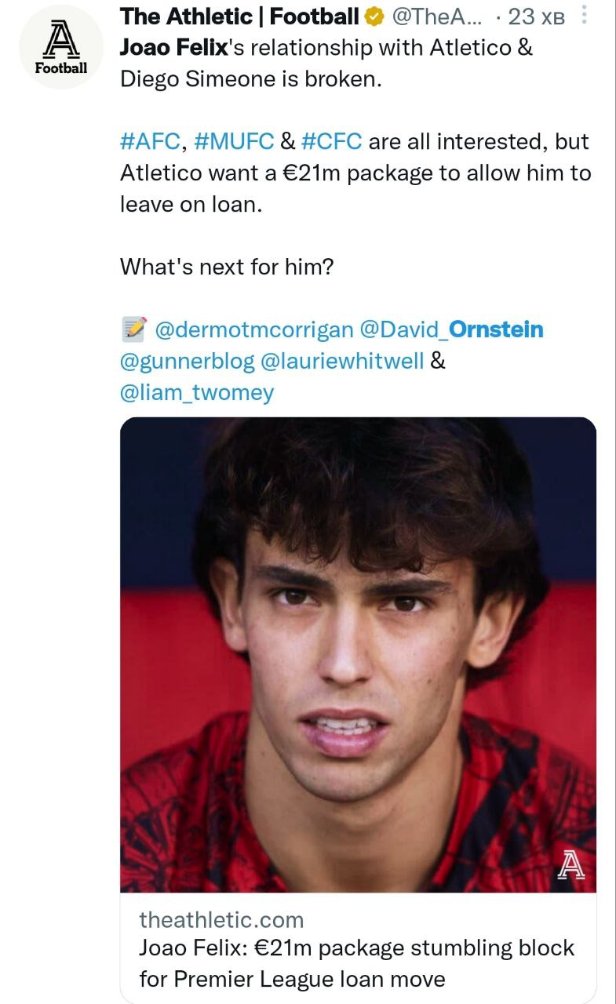Open the @liam_twomey profile mention
The height and width of the screenshot is (1004, 616).
[x=196, y=392]
